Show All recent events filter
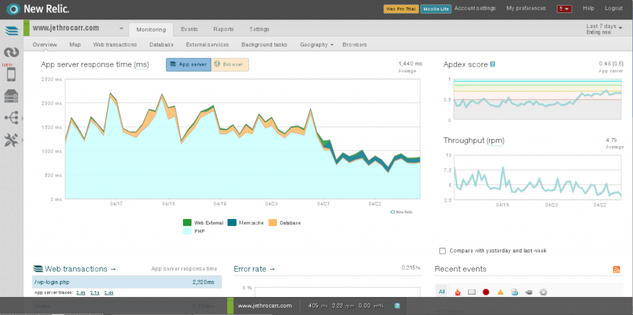Viewport: 633px width, 315px height. [x=442, y=291]
